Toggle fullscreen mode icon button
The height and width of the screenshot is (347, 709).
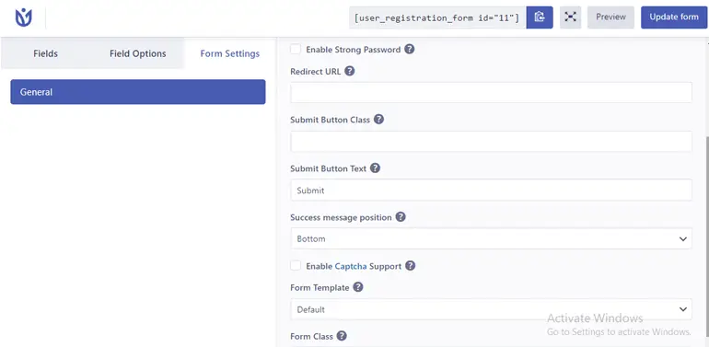(570, 17)
